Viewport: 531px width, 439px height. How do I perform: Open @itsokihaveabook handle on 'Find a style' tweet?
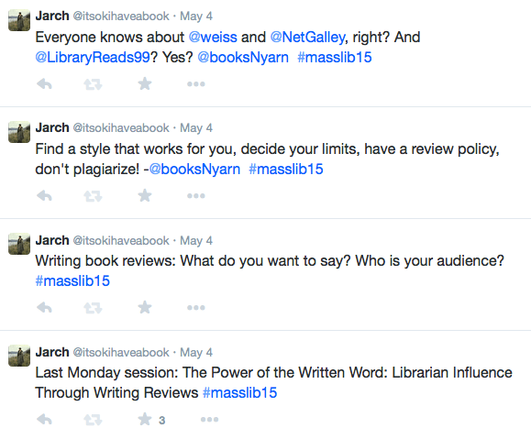tap(121, 128)
